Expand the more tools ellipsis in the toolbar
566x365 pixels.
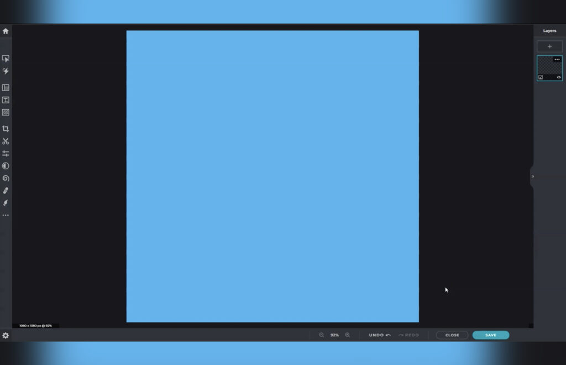pyautogui.click(x=6, y=215)
